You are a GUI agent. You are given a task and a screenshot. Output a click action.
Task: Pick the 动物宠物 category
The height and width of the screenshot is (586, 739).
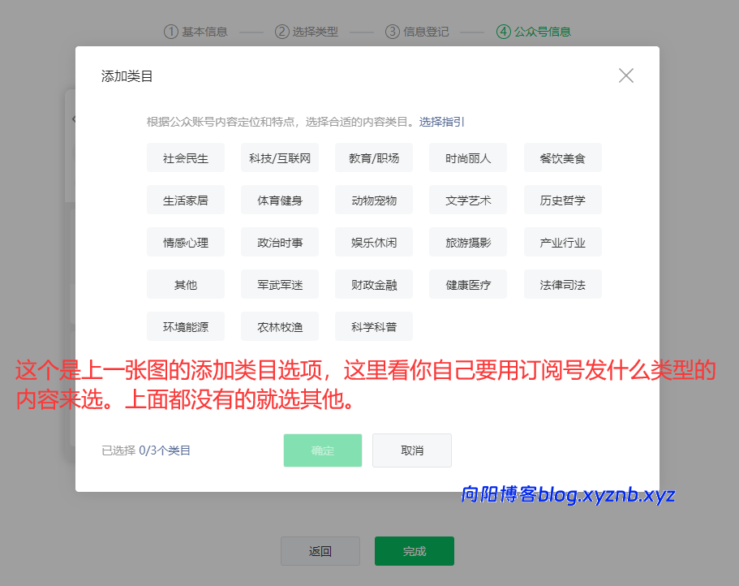click(x=373, y=200)
